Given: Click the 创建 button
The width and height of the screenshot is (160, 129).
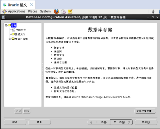Looking at the screenshot, I should tap(18, 111).
